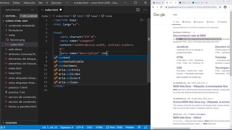232x130 pixels.
Task: Click Google search box with mdn
Action: tap(201, 14)
